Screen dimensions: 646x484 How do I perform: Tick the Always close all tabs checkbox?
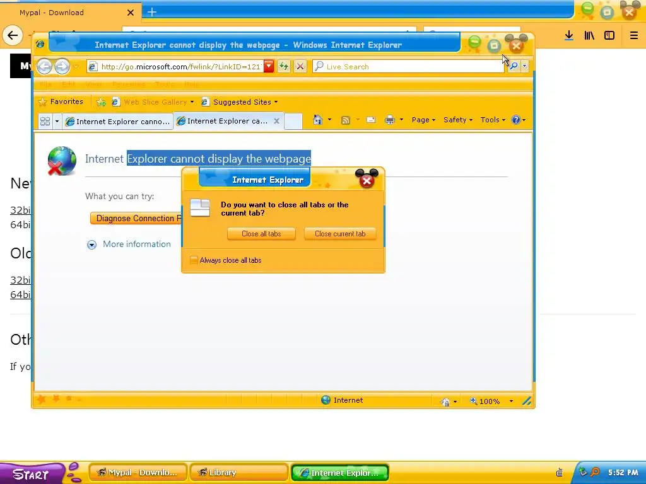194,260
